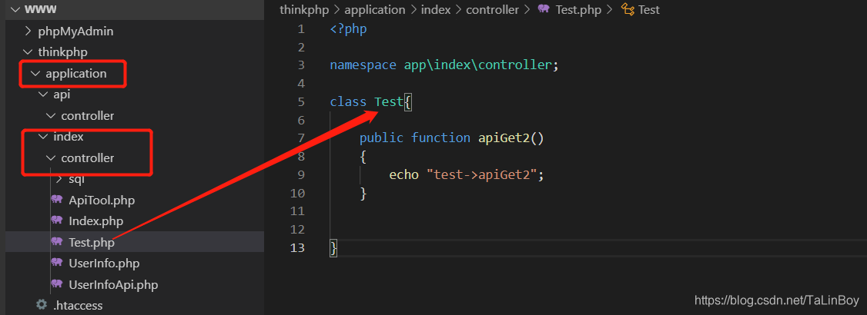This screenshot has height=315, width=867.
Task: Click the "test->apiGet2" string literal
Action: click(481, 175)
